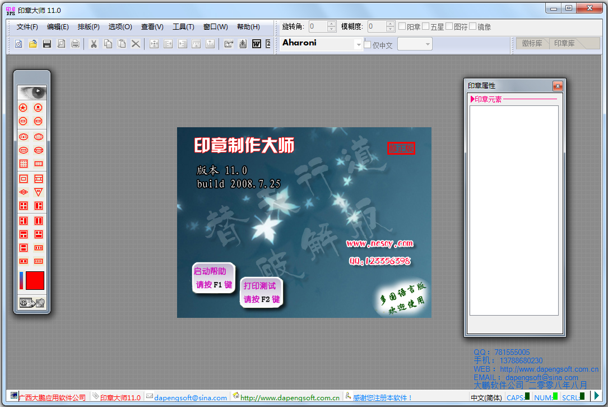Open the 窗口(W) menu
This screenshot has width=608, height=407.
pos(216,27)
